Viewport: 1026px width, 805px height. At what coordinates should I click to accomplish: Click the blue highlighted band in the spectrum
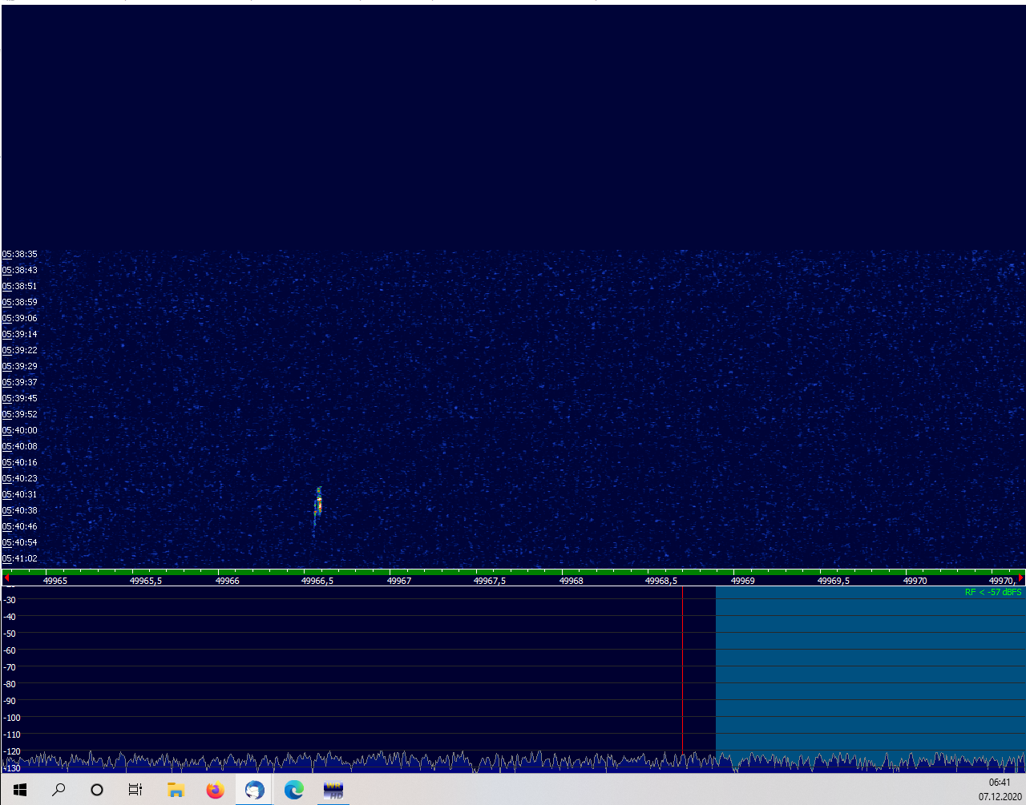[x=870, y=678]
